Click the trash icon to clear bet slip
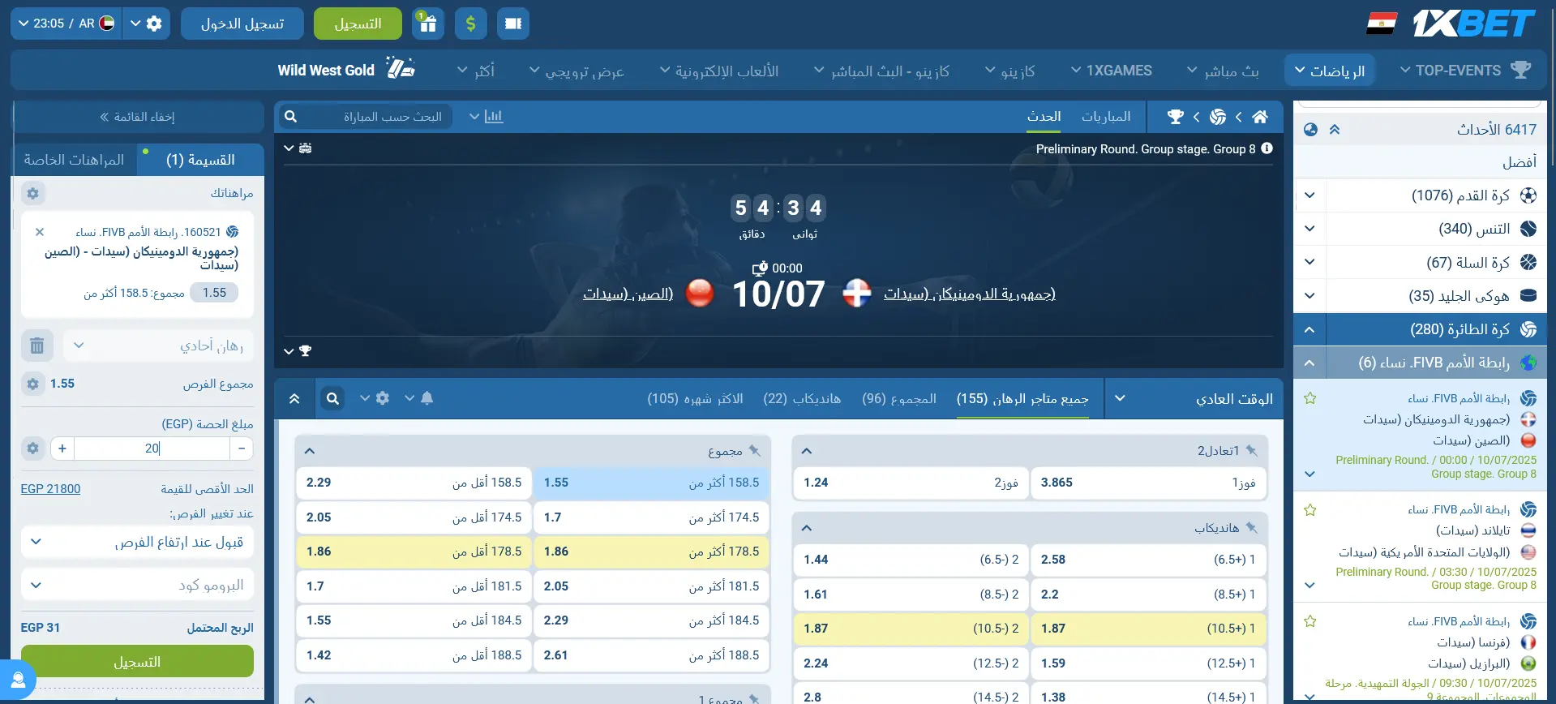Image resolution: width=1556 pixels, height=704 pixels. (x=36, y=346)
